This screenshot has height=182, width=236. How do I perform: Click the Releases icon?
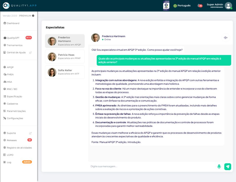tap(5, 140)
